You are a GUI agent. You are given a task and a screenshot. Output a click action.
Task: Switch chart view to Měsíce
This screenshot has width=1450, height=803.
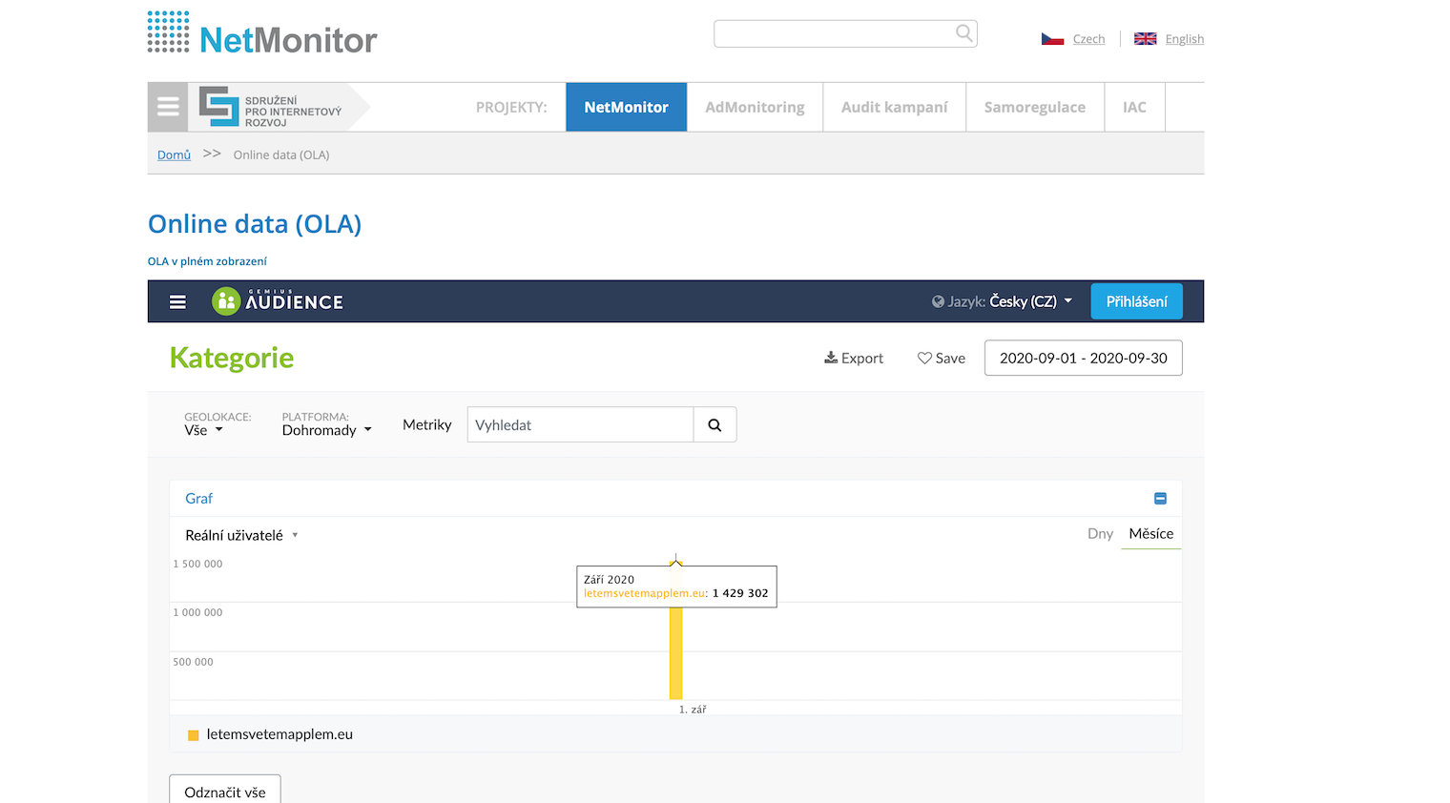1151,534
